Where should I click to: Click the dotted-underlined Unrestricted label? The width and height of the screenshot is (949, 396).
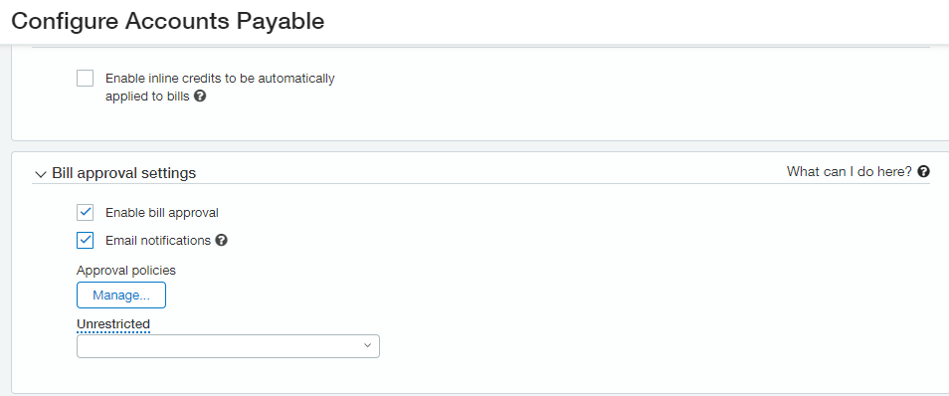coord(113,324)
